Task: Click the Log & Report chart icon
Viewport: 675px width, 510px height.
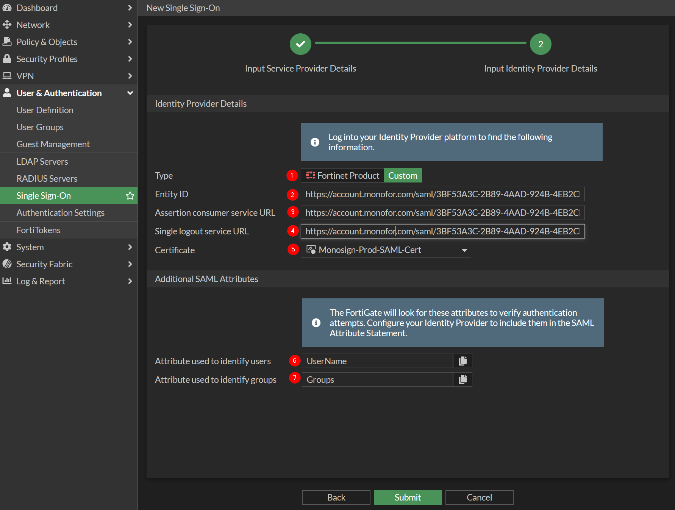Action: pyautogui.click(x=7, y=281)
